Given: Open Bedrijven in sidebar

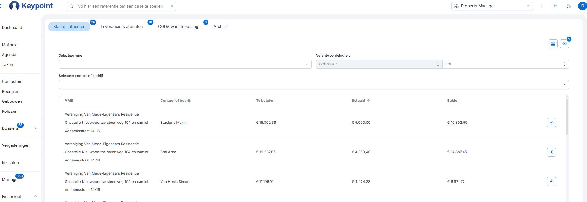Looking at the screenshot, I should coord(11,92).
